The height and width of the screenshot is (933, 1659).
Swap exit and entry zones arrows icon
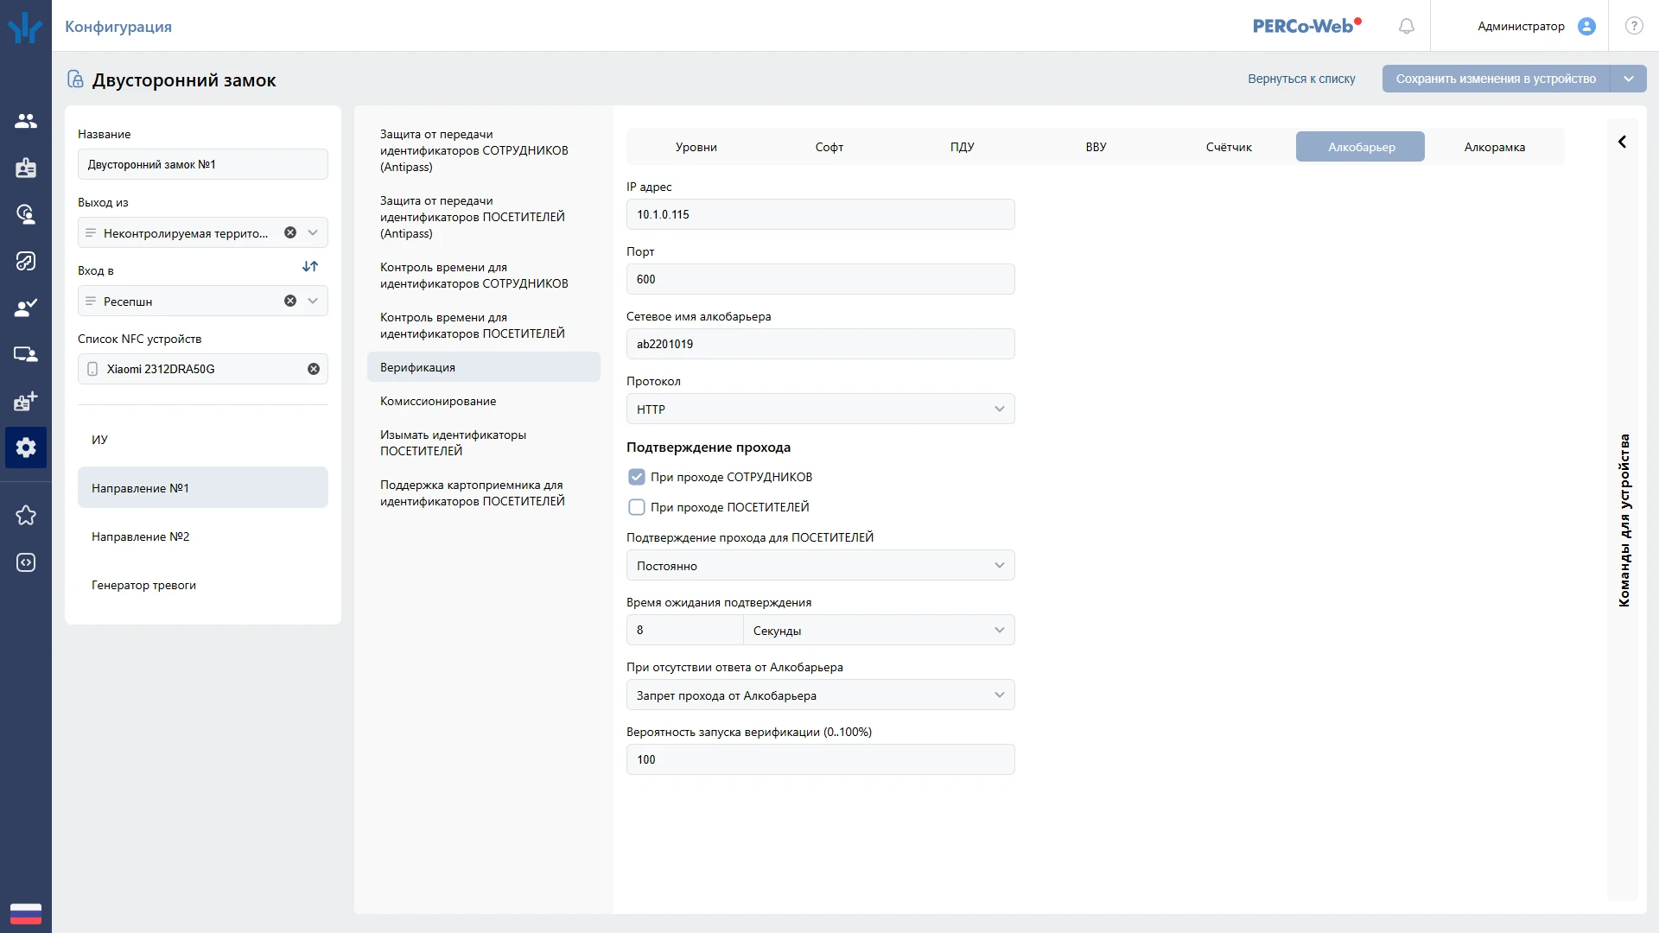point(310,266)
